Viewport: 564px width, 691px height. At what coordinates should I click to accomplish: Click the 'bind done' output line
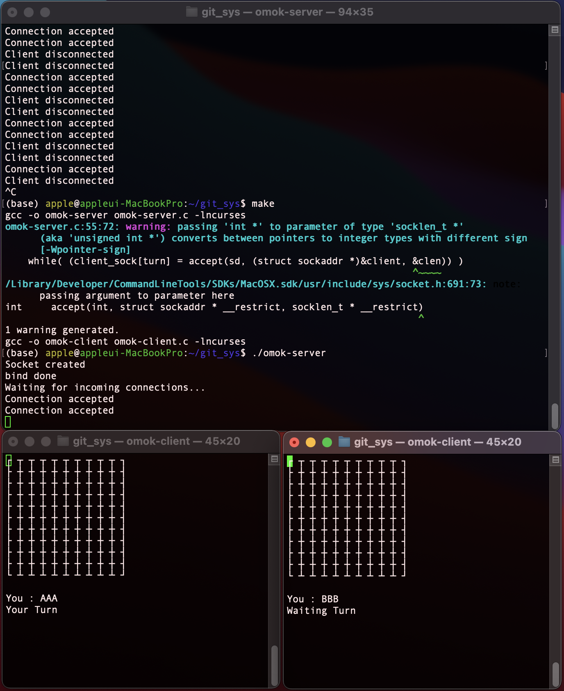point(31,376)
